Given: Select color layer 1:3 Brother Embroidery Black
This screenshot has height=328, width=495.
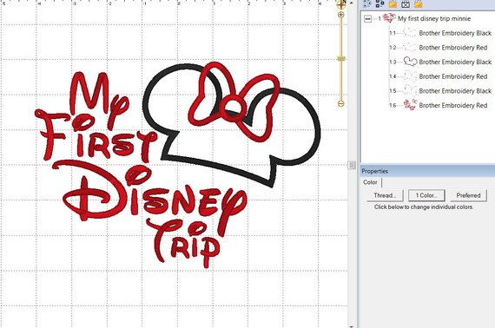Looking at the screenshot, I should pos(455,62).
